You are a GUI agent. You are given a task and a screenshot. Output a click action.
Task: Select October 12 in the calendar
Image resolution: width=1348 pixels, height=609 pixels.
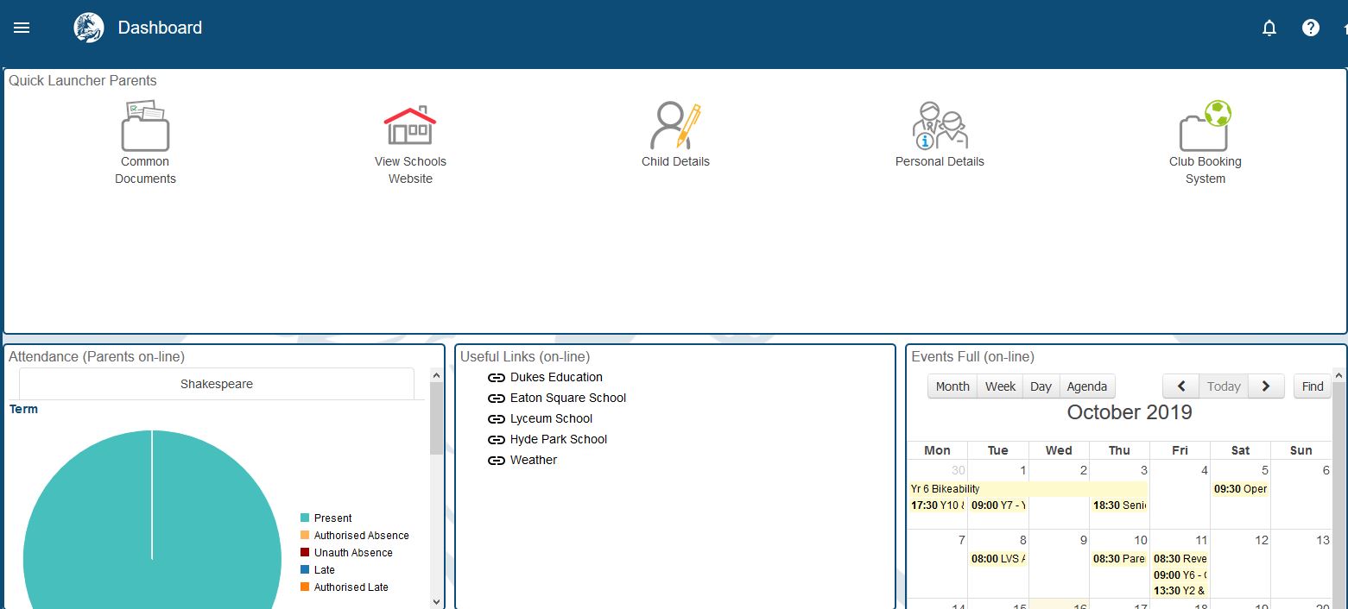tap(1262, 541)
